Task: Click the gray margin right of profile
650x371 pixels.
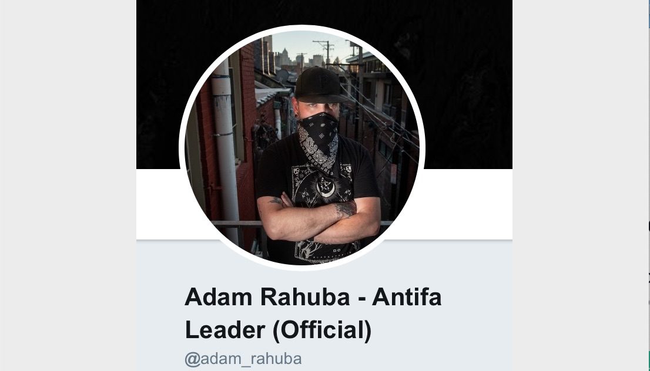Action: tap(581, 185)
